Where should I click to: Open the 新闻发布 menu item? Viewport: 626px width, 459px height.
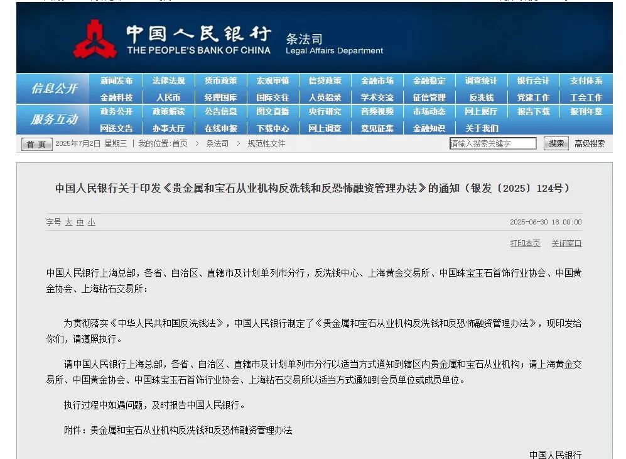tap(116, 80)
